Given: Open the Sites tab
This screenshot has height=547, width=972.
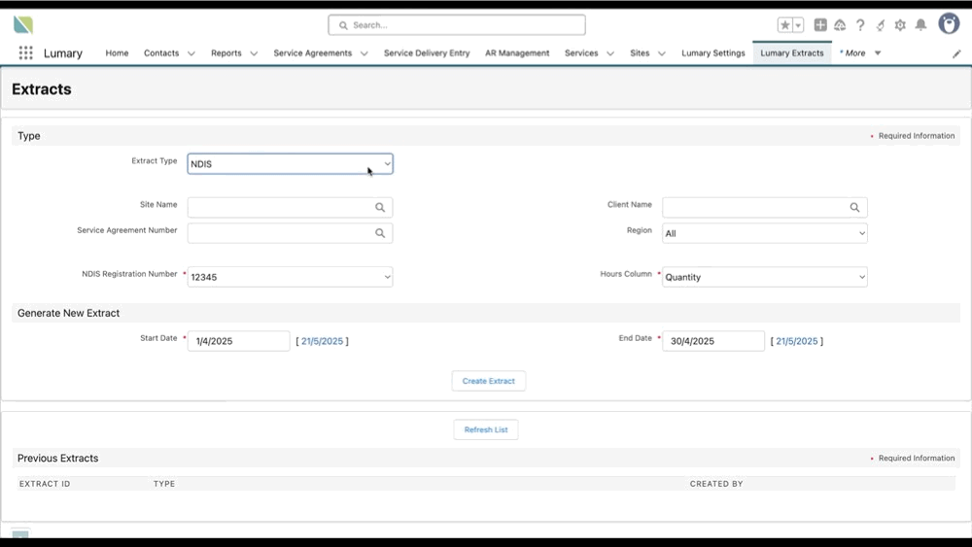Looking at the screenshot, I should (640, 53).
